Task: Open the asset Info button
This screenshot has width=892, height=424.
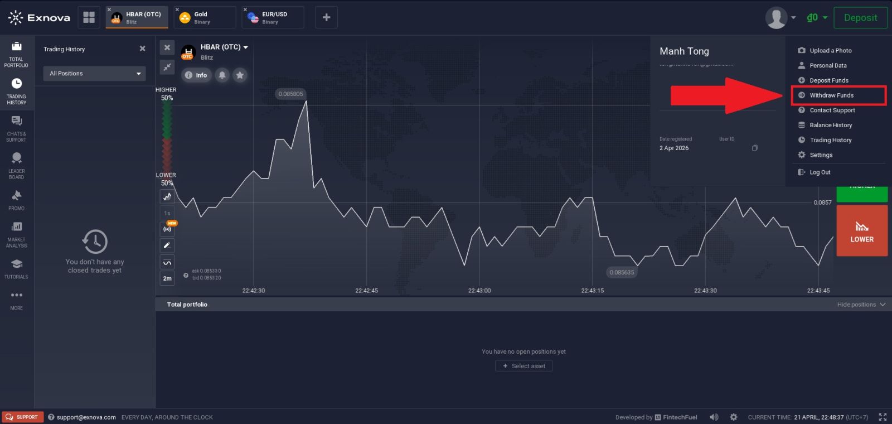Action: coord(196,75)
